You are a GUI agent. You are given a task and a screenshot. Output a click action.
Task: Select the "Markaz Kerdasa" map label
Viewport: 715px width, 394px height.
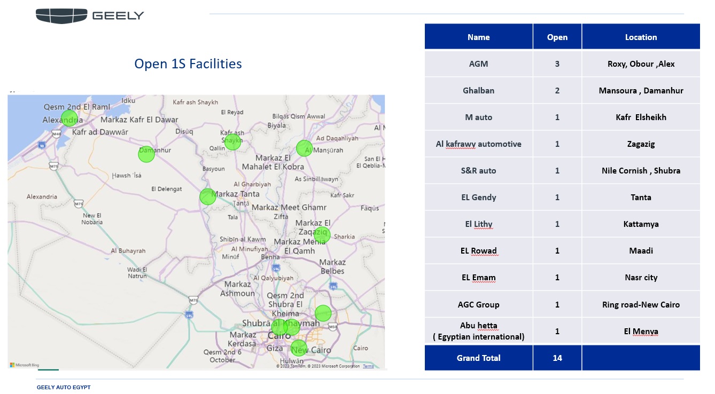pyautogui.click(x=243, y=339)
